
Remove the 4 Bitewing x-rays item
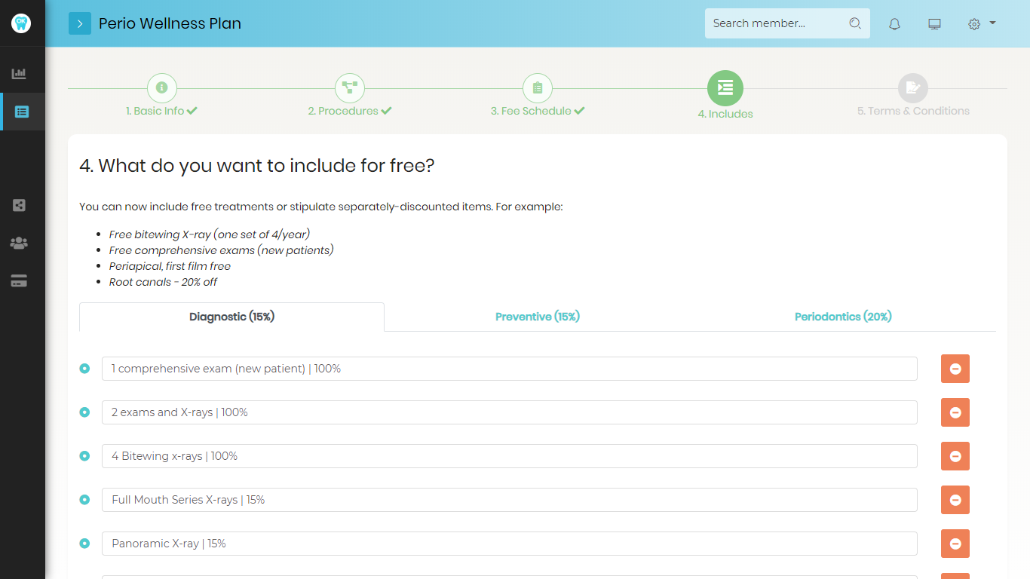pos(955,456)
